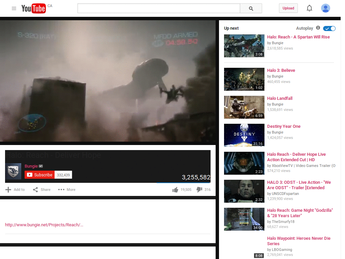The image size is (345, 259).
Task: Open the notifications bell
Action: point(309,8)
